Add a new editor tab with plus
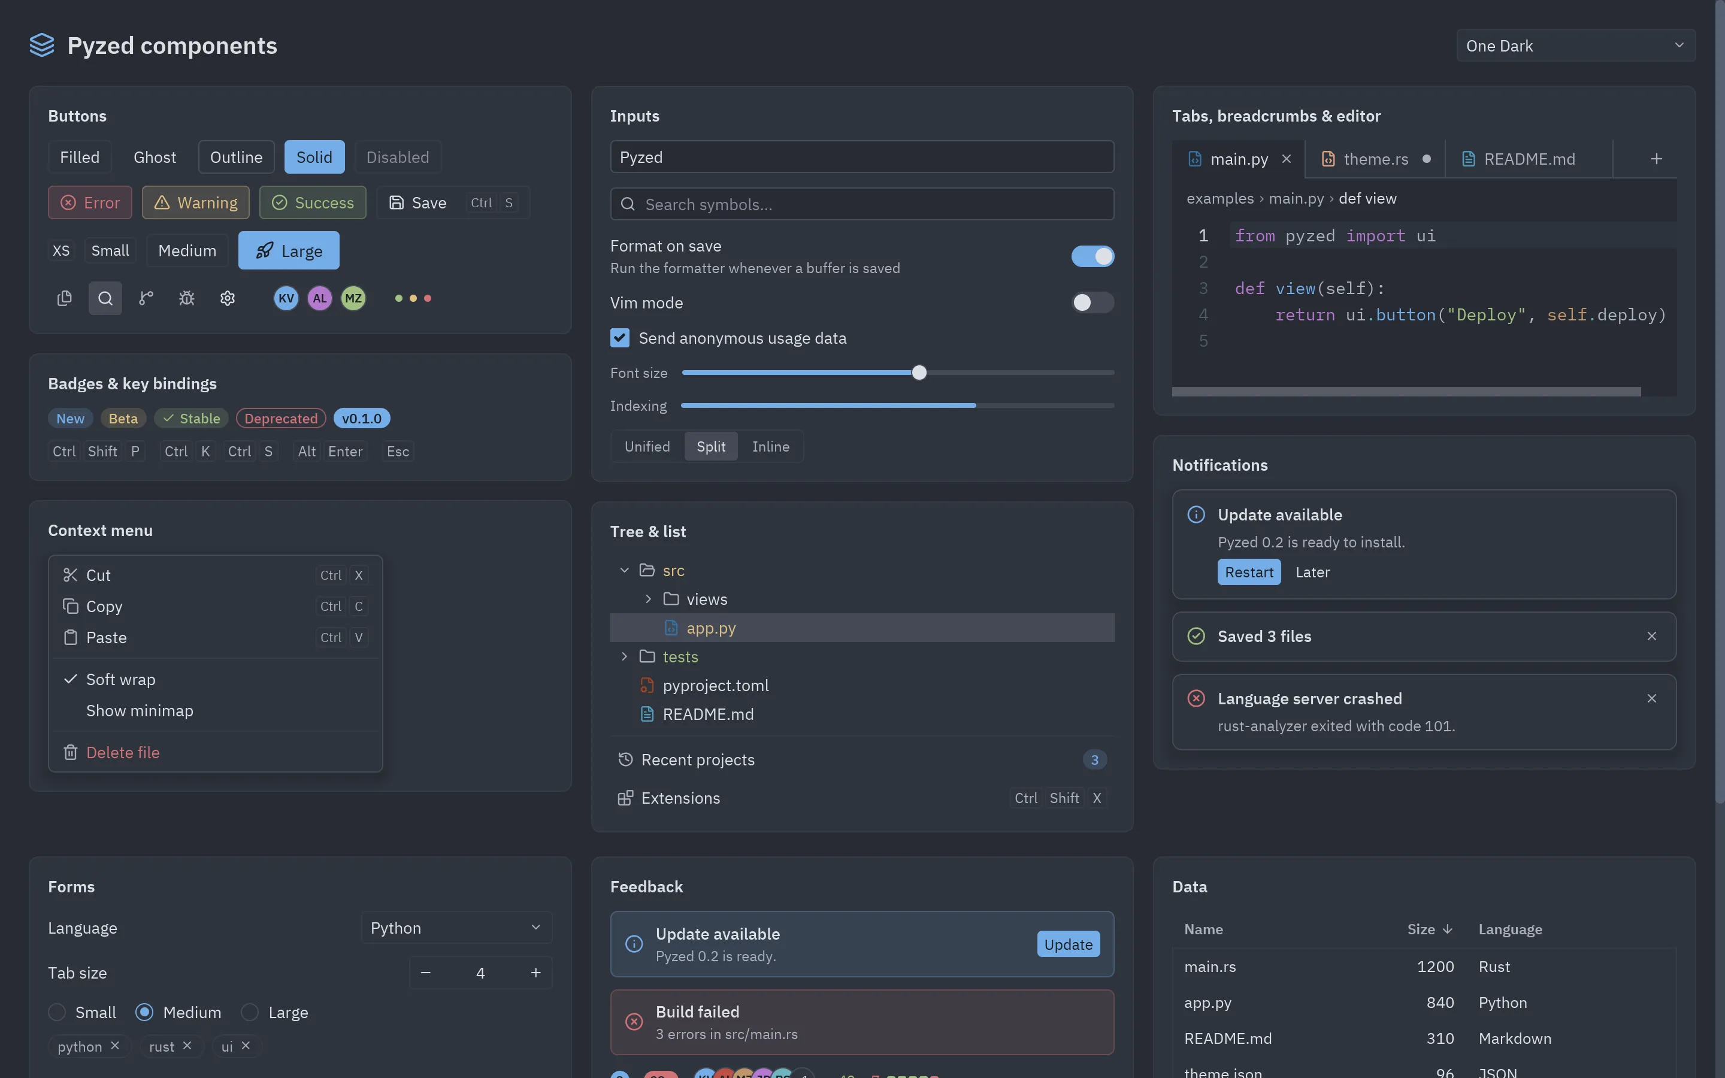The width and height of the screenshot is (1725, 1078). tap(1657, 159)
